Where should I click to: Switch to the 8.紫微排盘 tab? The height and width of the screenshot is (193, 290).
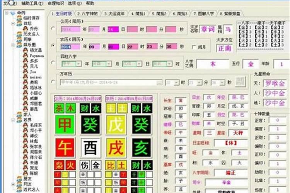pyautogui.click(x=230, y=14)
